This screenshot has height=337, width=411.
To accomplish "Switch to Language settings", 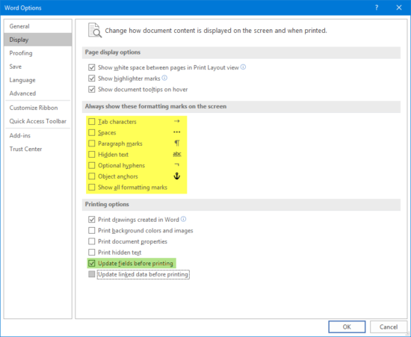I will point(38,80).
